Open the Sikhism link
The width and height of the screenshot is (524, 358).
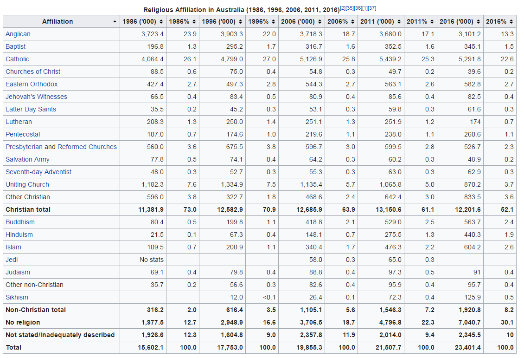tap(17, 297)
